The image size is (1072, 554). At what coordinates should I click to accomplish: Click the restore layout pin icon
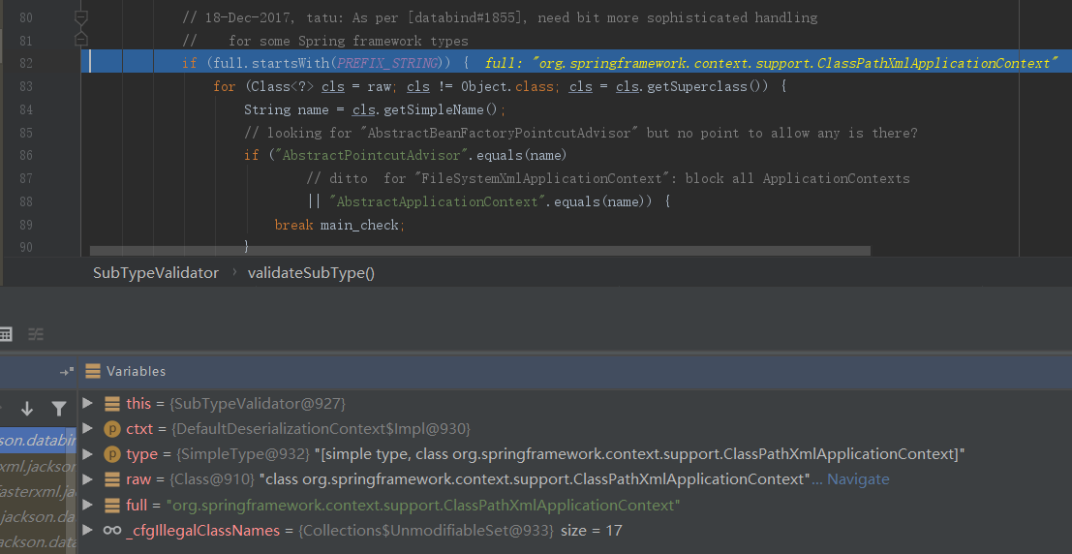[x=66, y=371]
